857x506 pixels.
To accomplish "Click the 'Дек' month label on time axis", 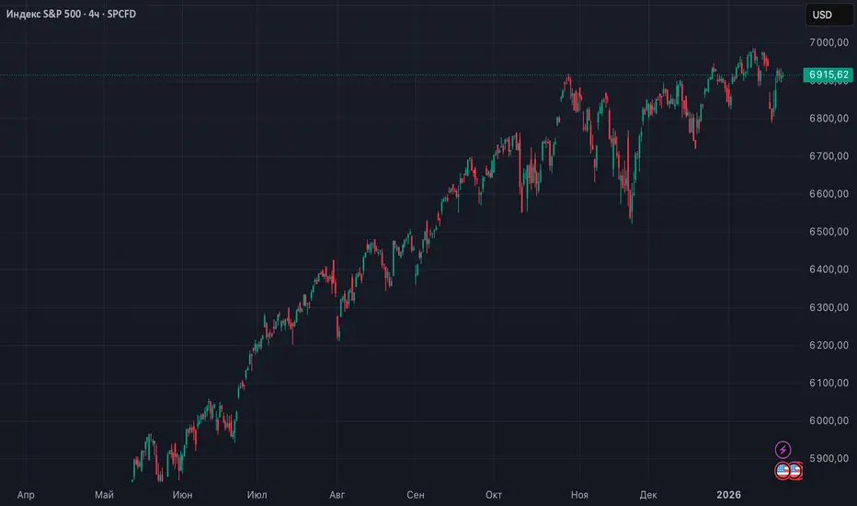I will (x=648, y=495).
